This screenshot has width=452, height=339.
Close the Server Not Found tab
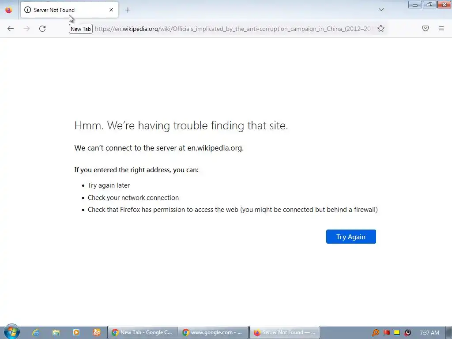pyautogui.click(x=111, y=10)
